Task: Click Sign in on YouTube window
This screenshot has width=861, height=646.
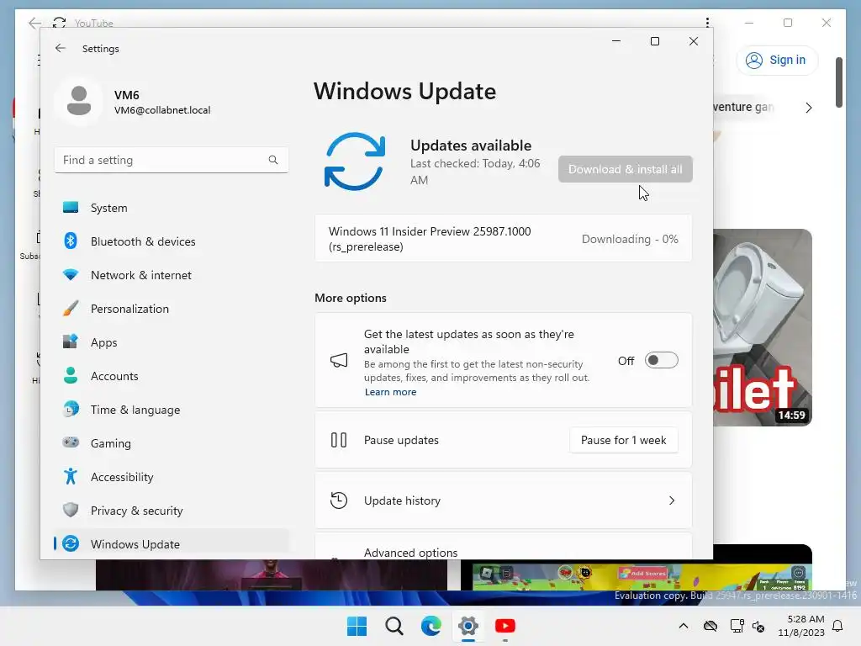Action: coord(776,60)
